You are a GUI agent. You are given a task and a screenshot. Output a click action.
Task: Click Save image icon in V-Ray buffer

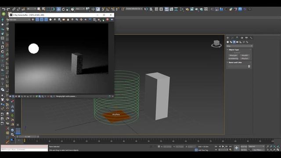59,19
